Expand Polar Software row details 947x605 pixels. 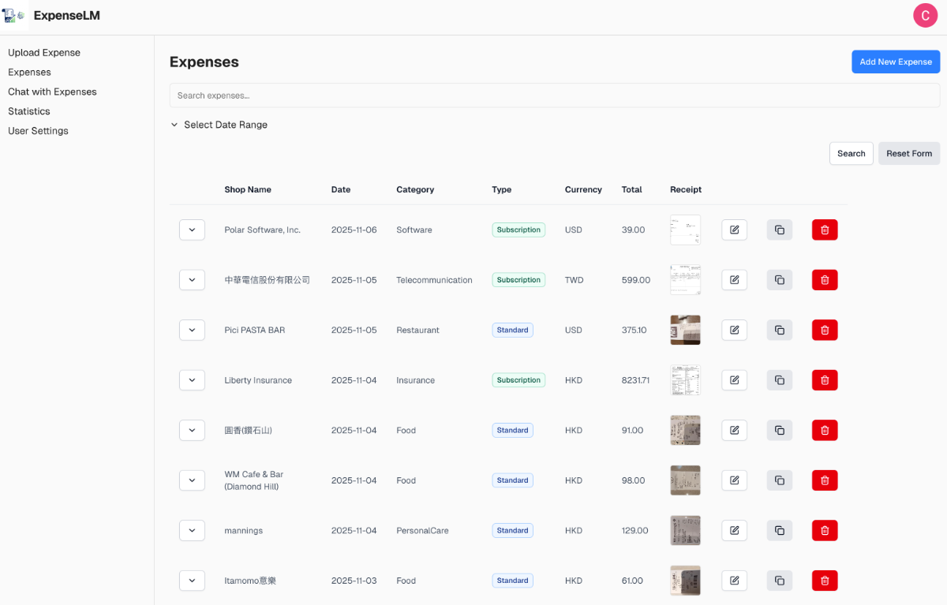click(x=192, y=230)
